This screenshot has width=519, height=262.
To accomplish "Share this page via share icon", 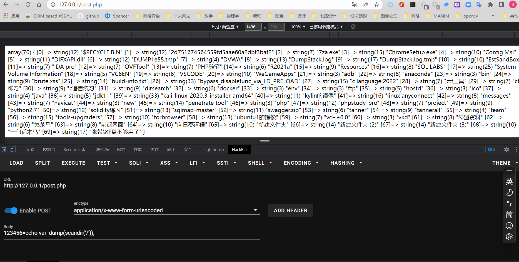I will [365, 4].
